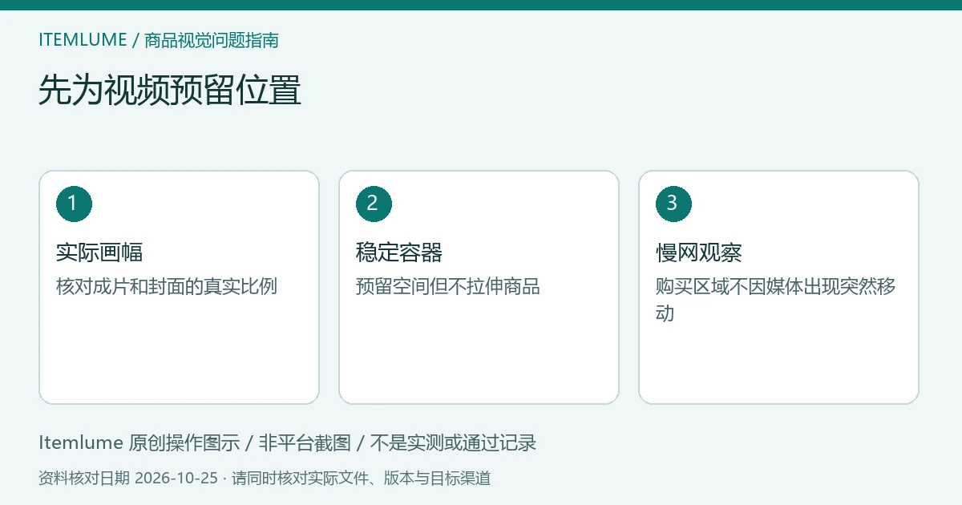Click the ITEMLUME / 商品视觉问题指南 breadcrumb
Viewport: 962px width, 505px height.
click(x=159, y=40)
